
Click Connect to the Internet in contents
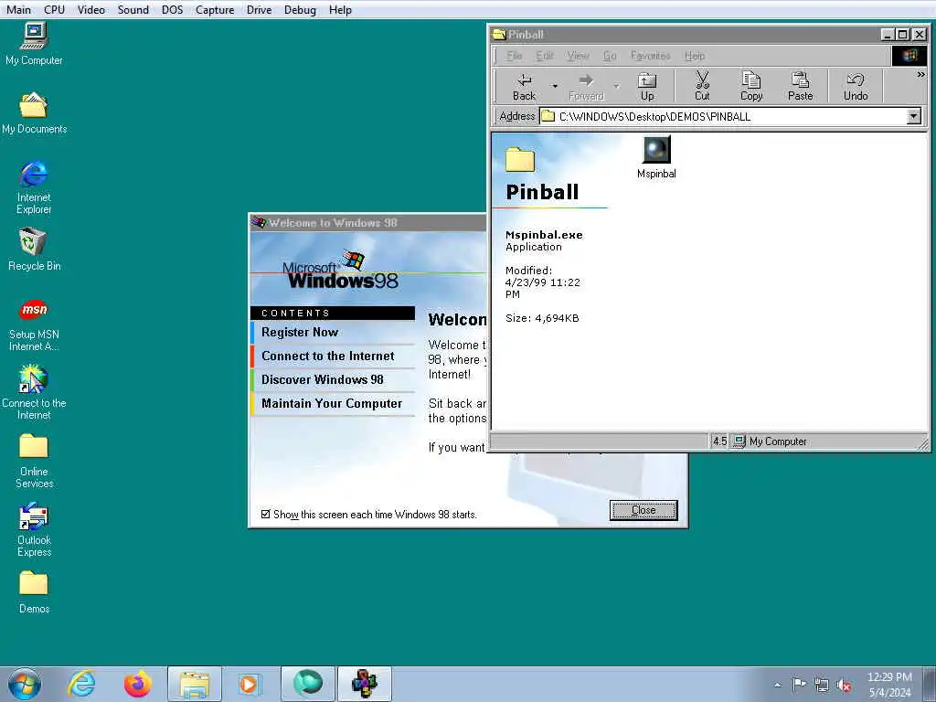click(x=333, y=356)
